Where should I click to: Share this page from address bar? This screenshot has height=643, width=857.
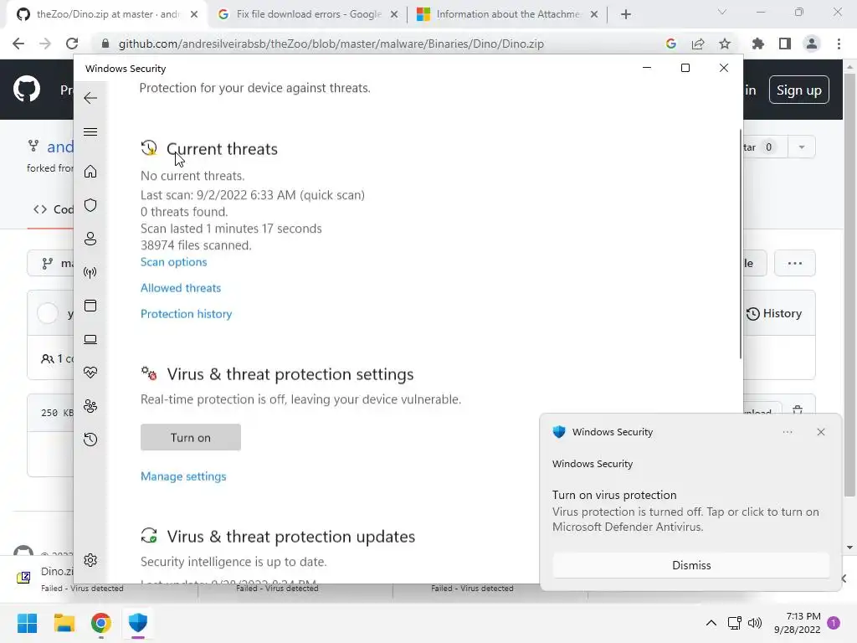[x=698, y=44]
